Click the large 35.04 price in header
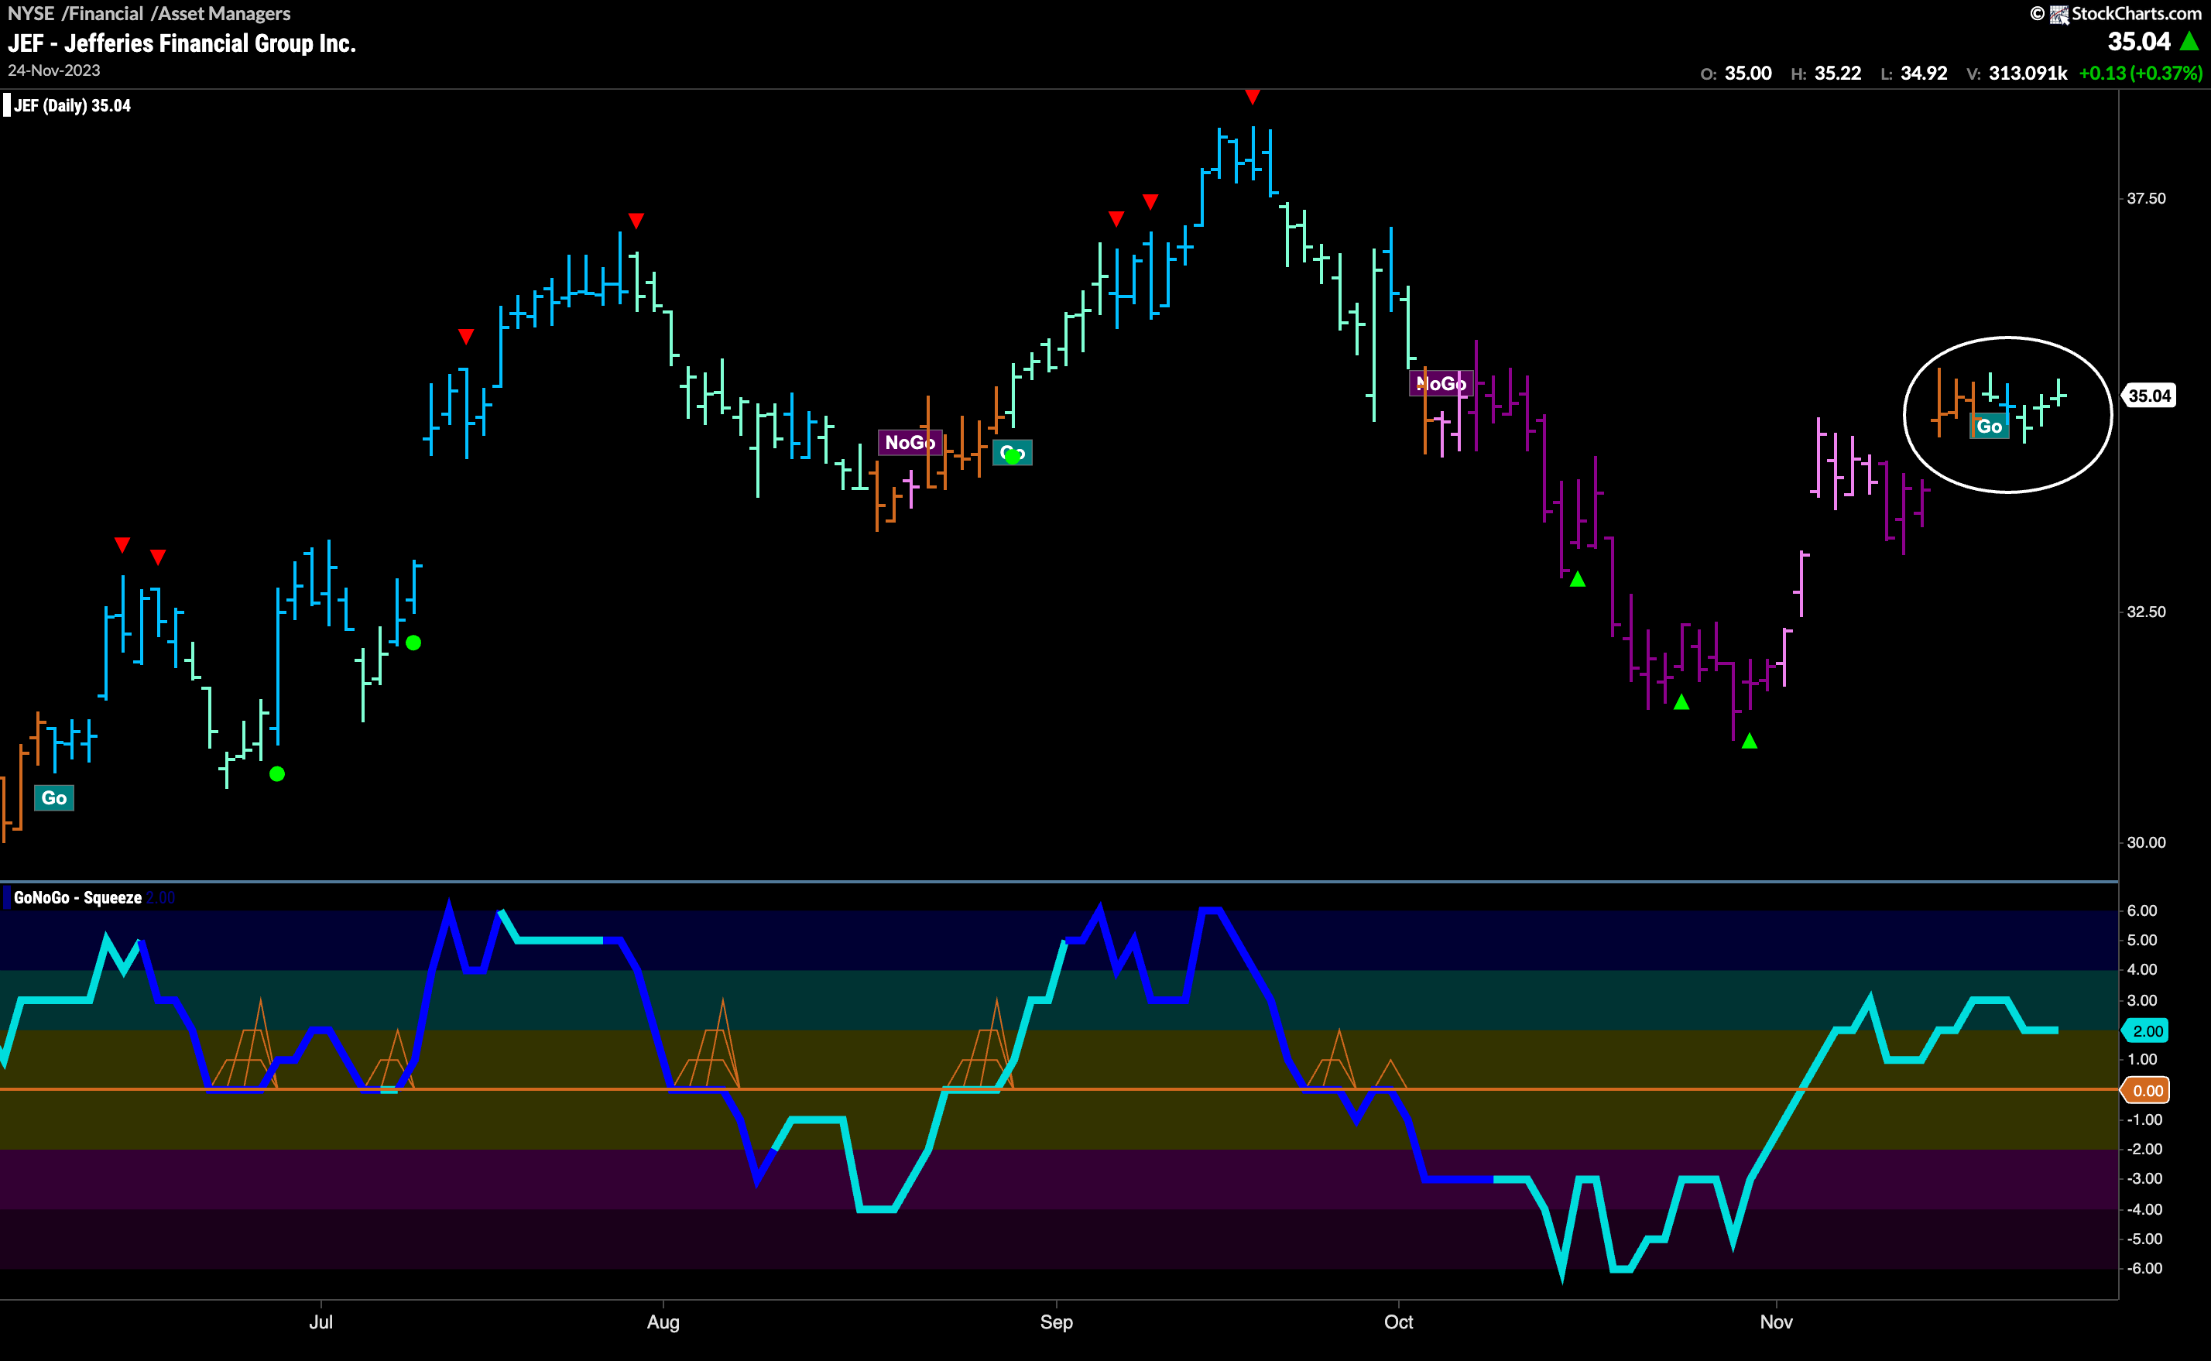 tap(2139, 43)
